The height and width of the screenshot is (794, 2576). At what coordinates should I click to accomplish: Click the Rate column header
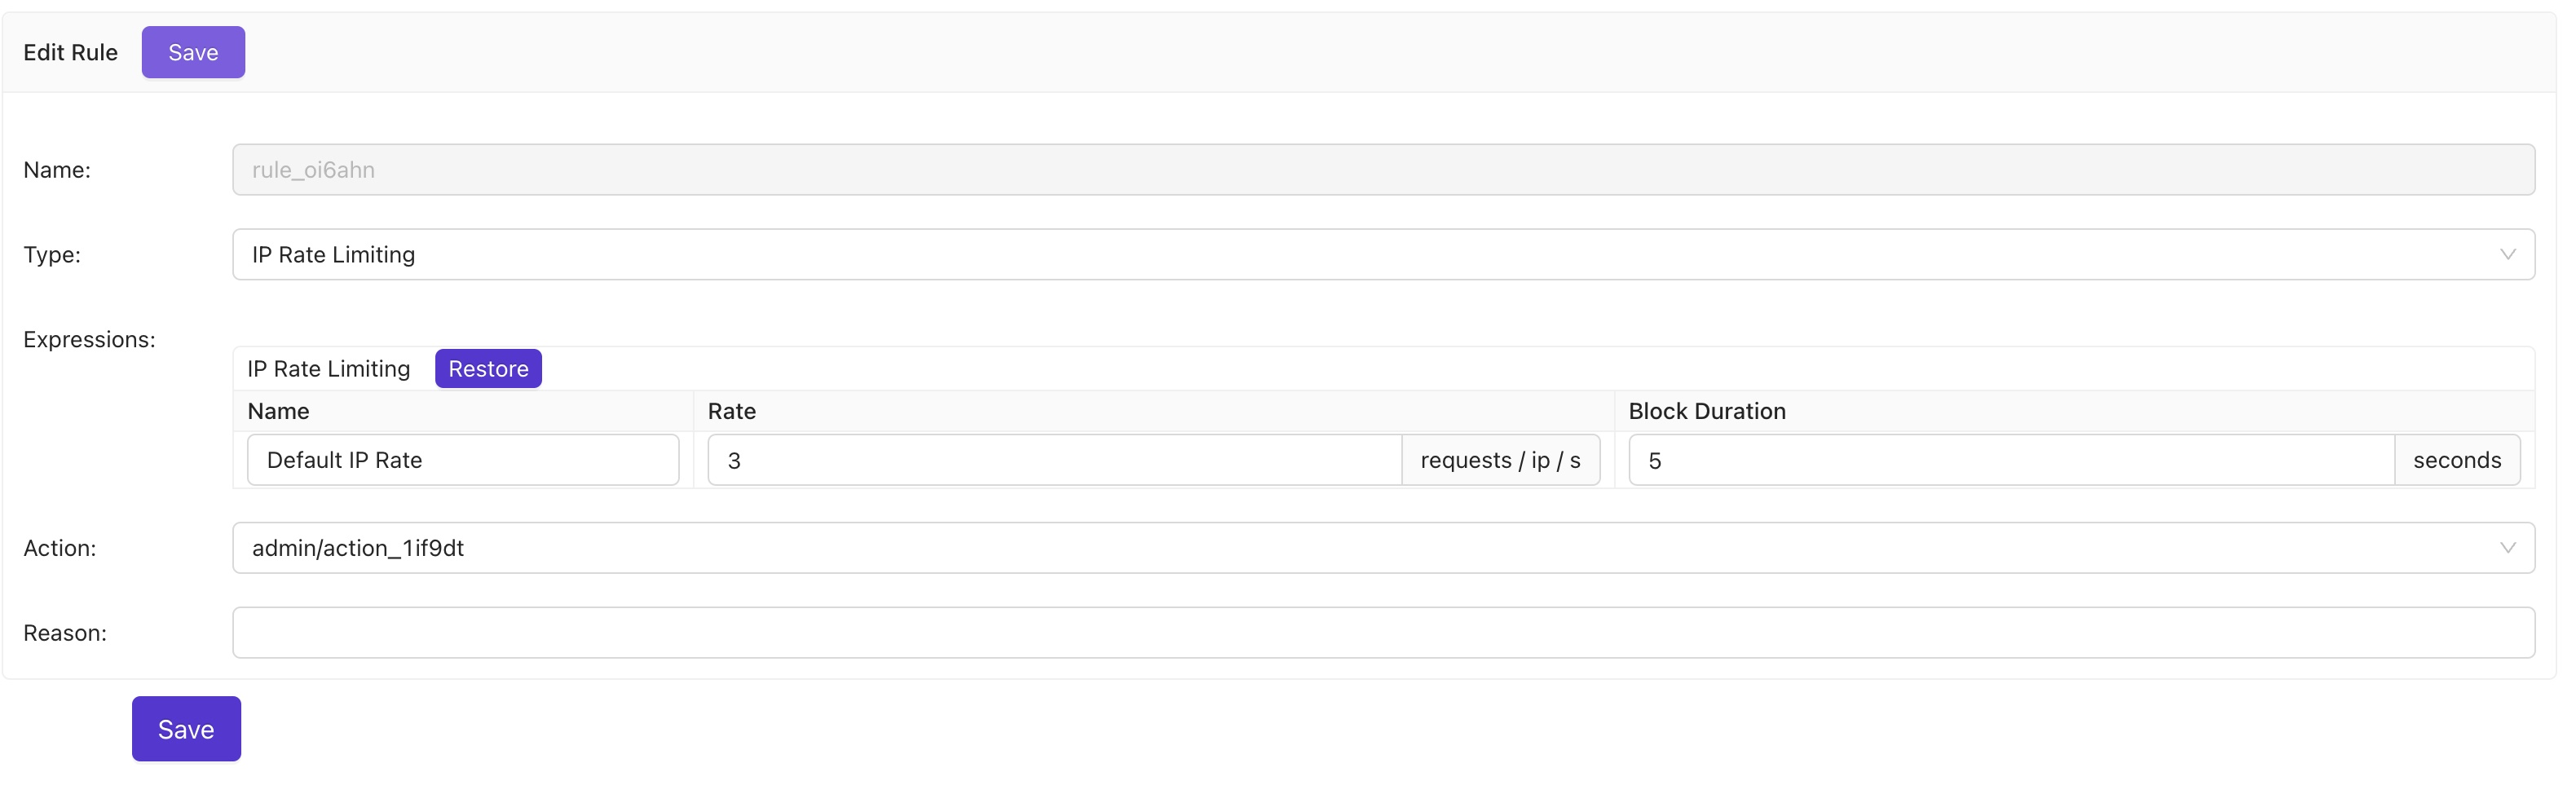(731, 411)
